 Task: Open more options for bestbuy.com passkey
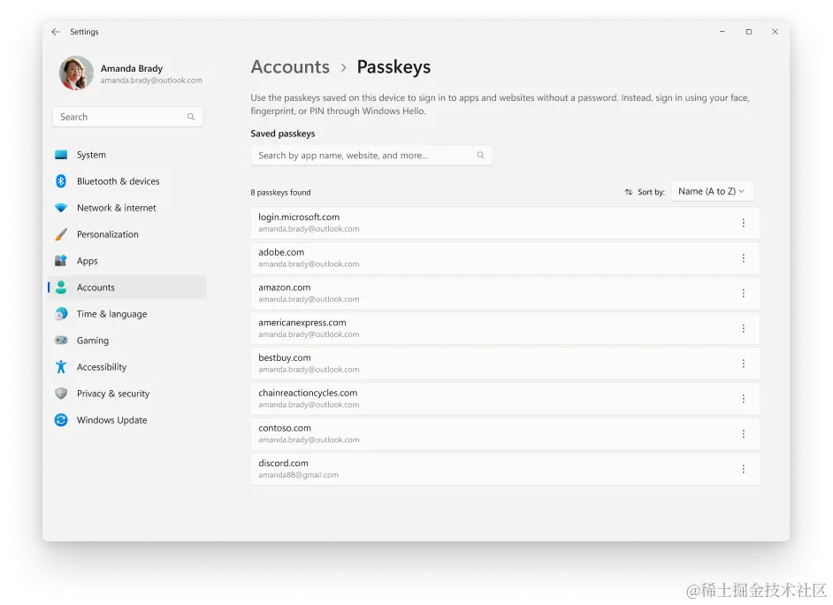(743, 364)
